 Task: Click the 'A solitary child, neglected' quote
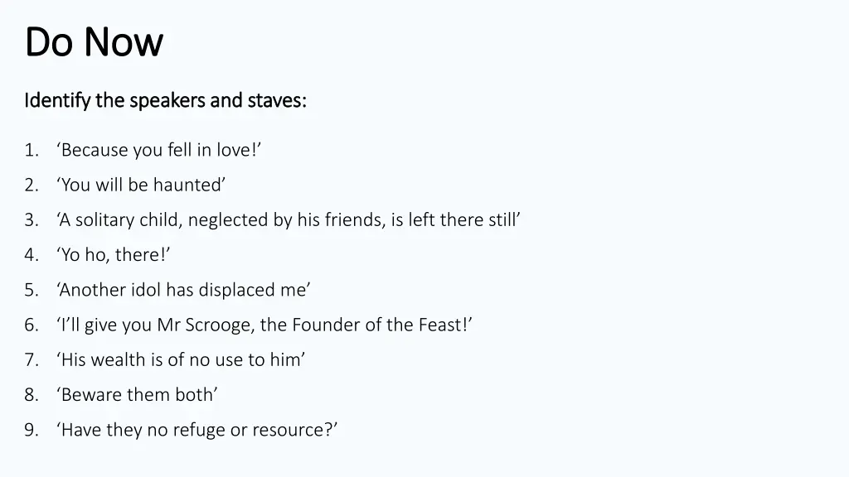[289, 220]
